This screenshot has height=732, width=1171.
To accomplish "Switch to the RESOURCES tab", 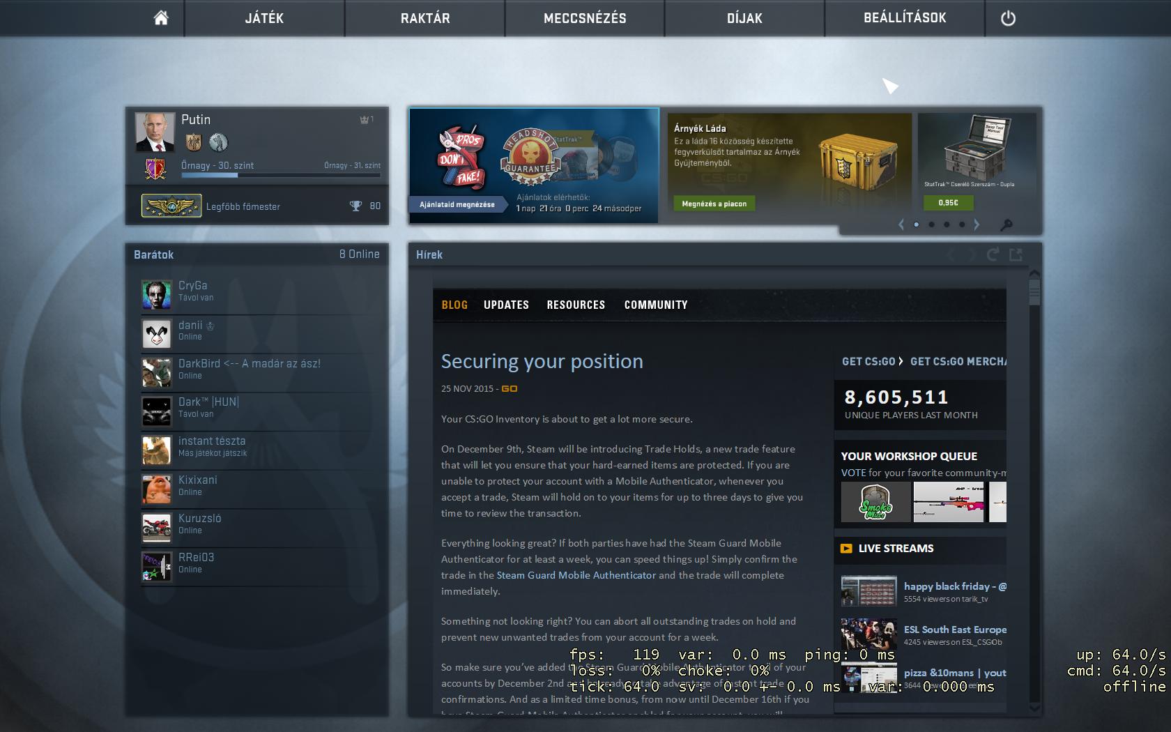I will tap(576, 305).
